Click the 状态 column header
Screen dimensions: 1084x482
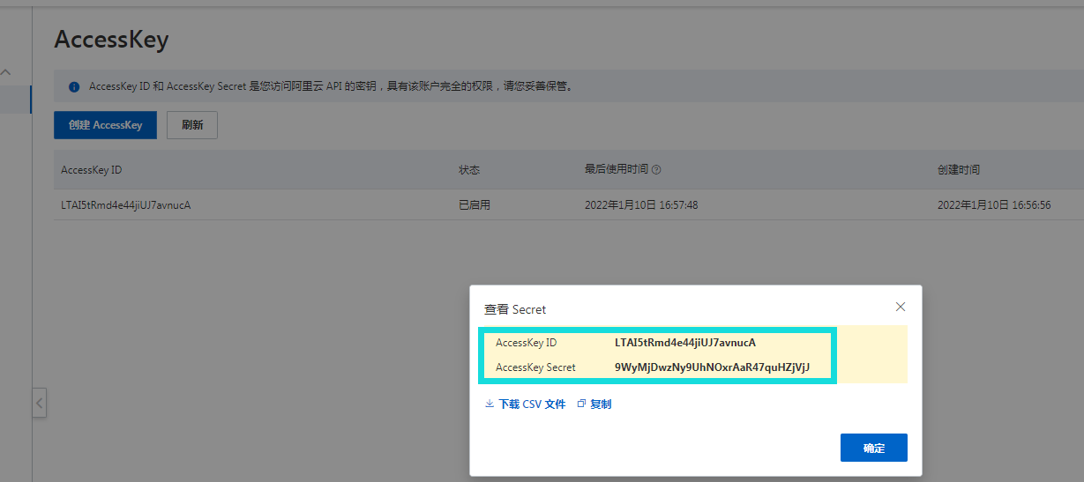tap(469, 170)
